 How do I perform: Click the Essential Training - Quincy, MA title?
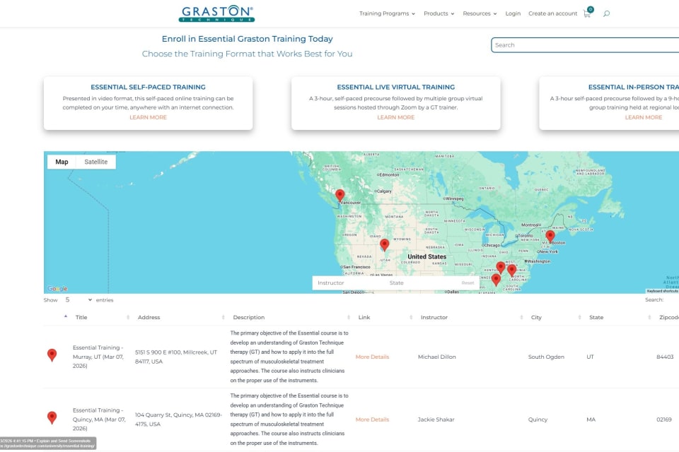tap(99, 420)
